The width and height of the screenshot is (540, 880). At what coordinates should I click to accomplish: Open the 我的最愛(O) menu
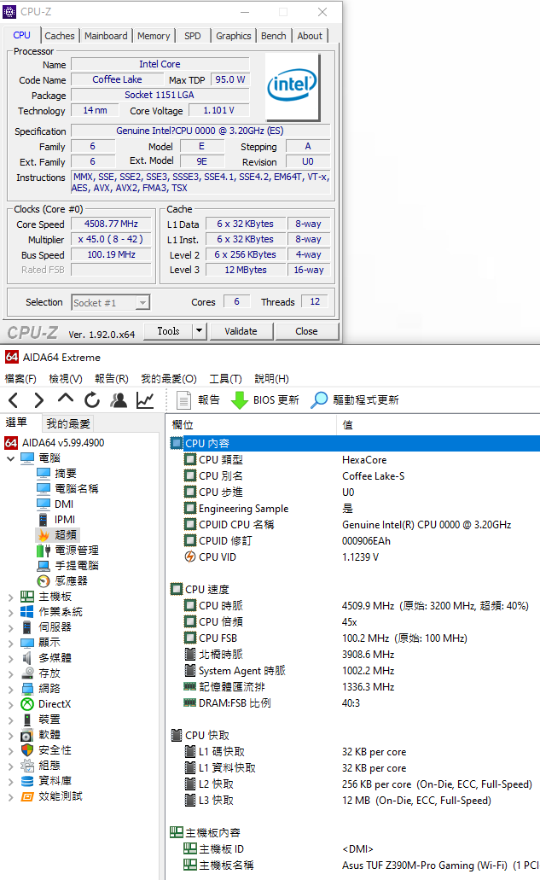(x=169, y=379)
